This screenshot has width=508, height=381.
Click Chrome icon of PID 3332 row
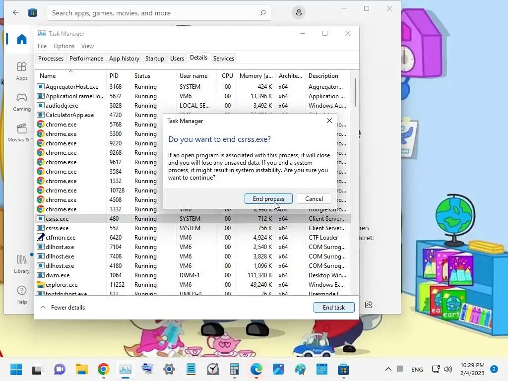(x=41, y=209)
